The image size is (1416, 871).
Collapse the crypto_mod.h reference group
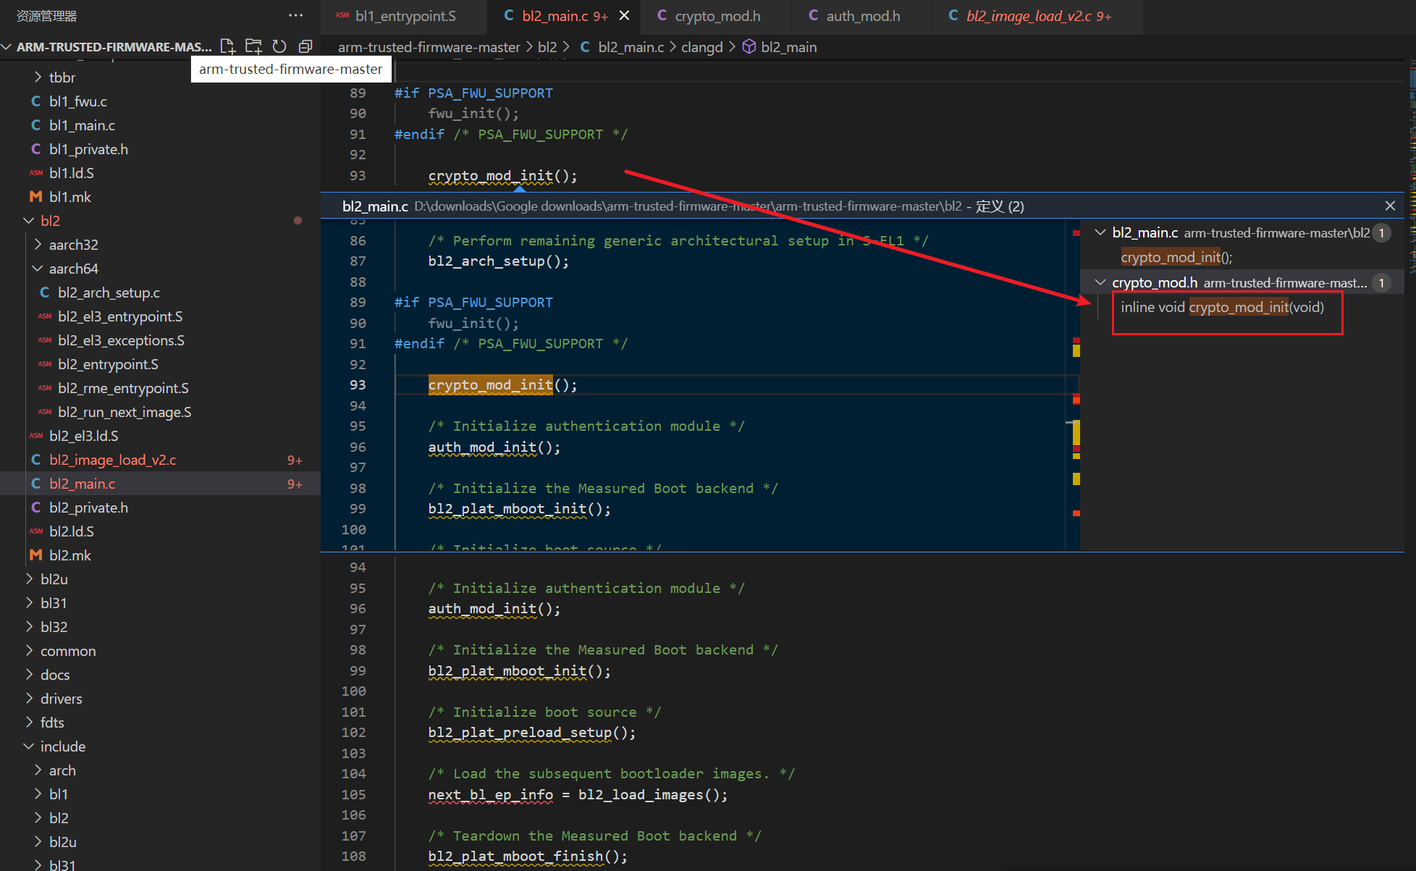1100,282
